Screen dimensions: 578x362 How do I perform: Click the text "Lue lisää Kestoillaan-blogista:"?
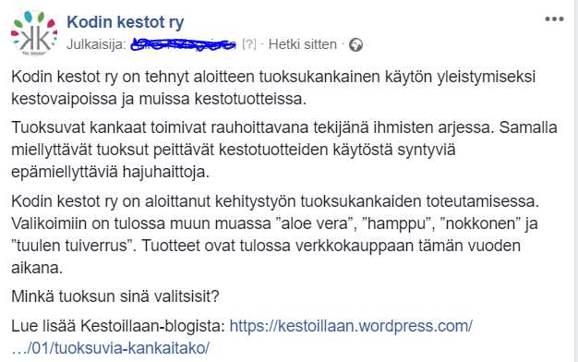pos(118,326)
